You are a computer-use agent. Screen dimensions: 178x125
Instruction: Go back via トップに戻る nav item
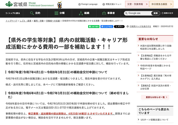coord(13,13)
